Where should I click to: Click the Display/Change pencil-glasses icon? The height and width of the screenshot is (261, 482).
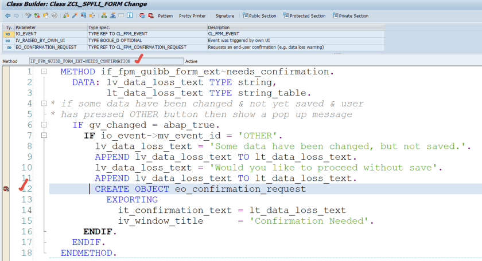click(29, 16)
